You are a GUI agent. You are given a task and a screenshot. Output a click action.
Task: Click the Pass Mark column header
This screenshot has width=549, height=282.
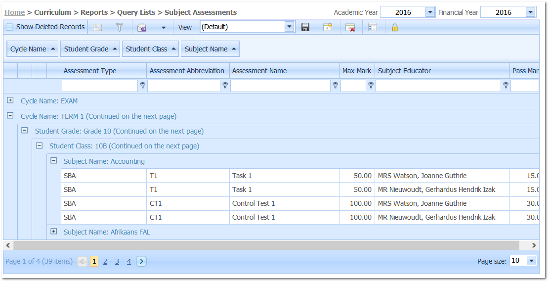[524, 71]
